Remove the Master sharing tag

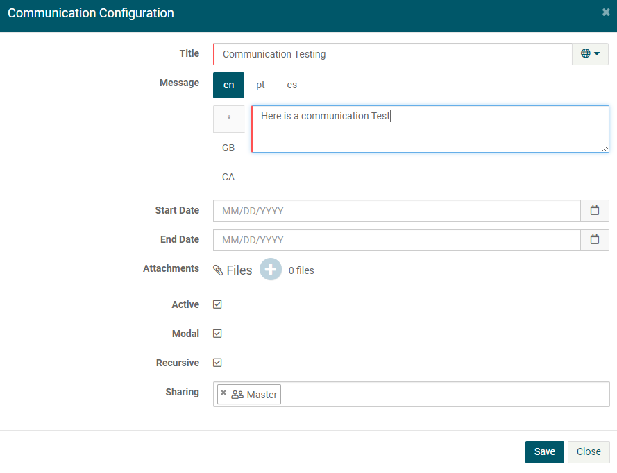[223, 393]
